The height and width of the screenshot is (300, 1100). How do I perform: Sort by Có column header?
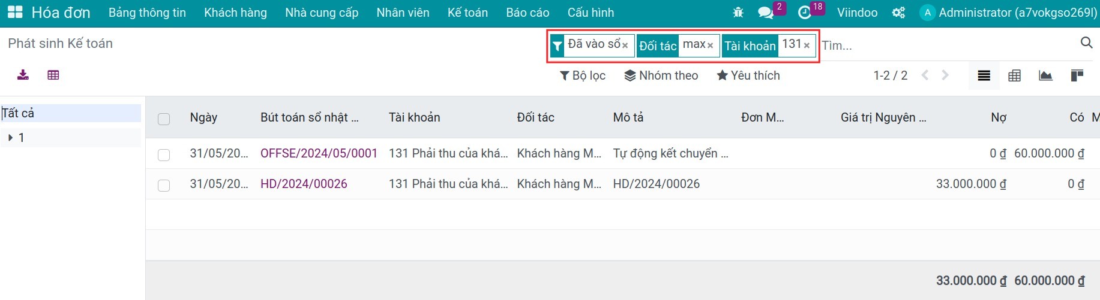1077,117
